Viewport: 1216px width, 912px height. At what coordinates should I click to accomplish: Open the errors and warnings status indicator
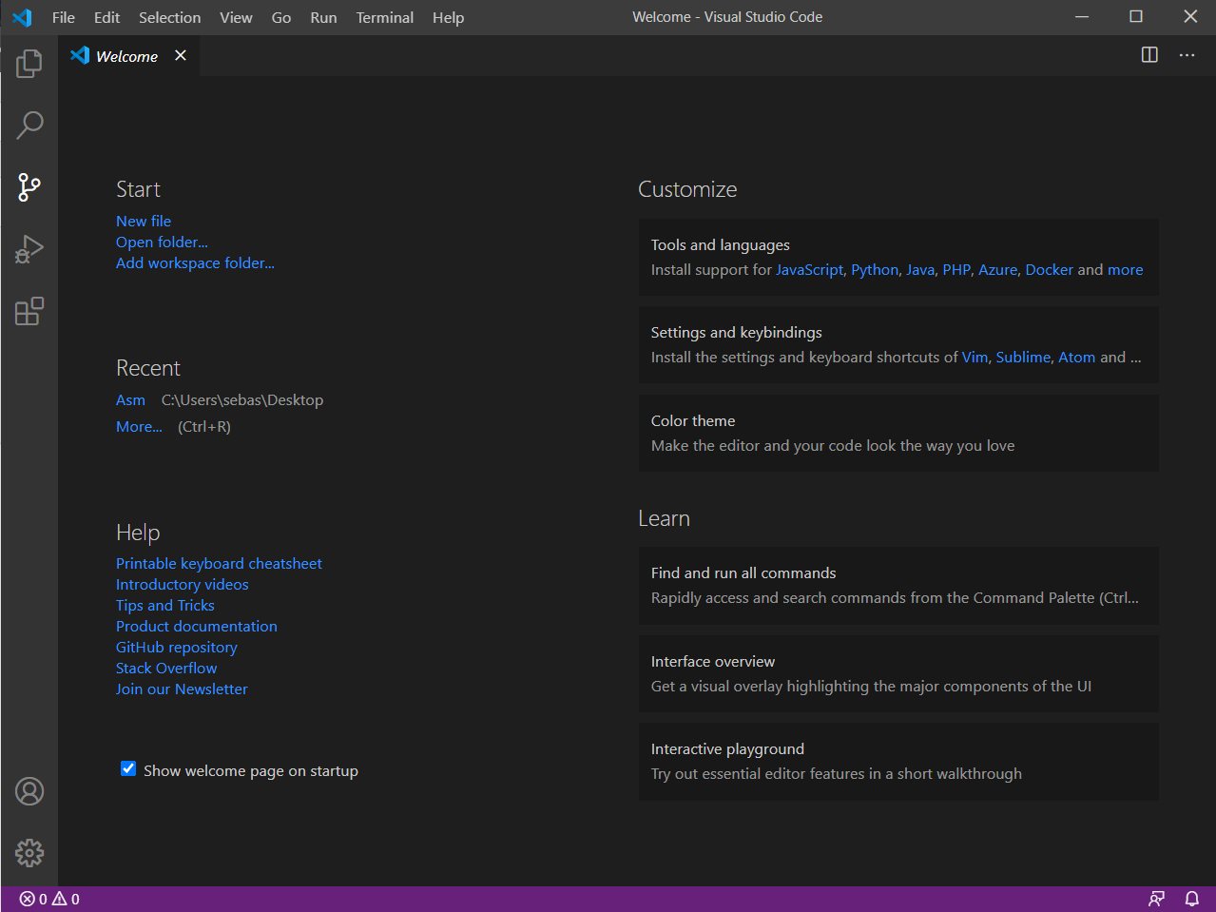pos(49,899)
